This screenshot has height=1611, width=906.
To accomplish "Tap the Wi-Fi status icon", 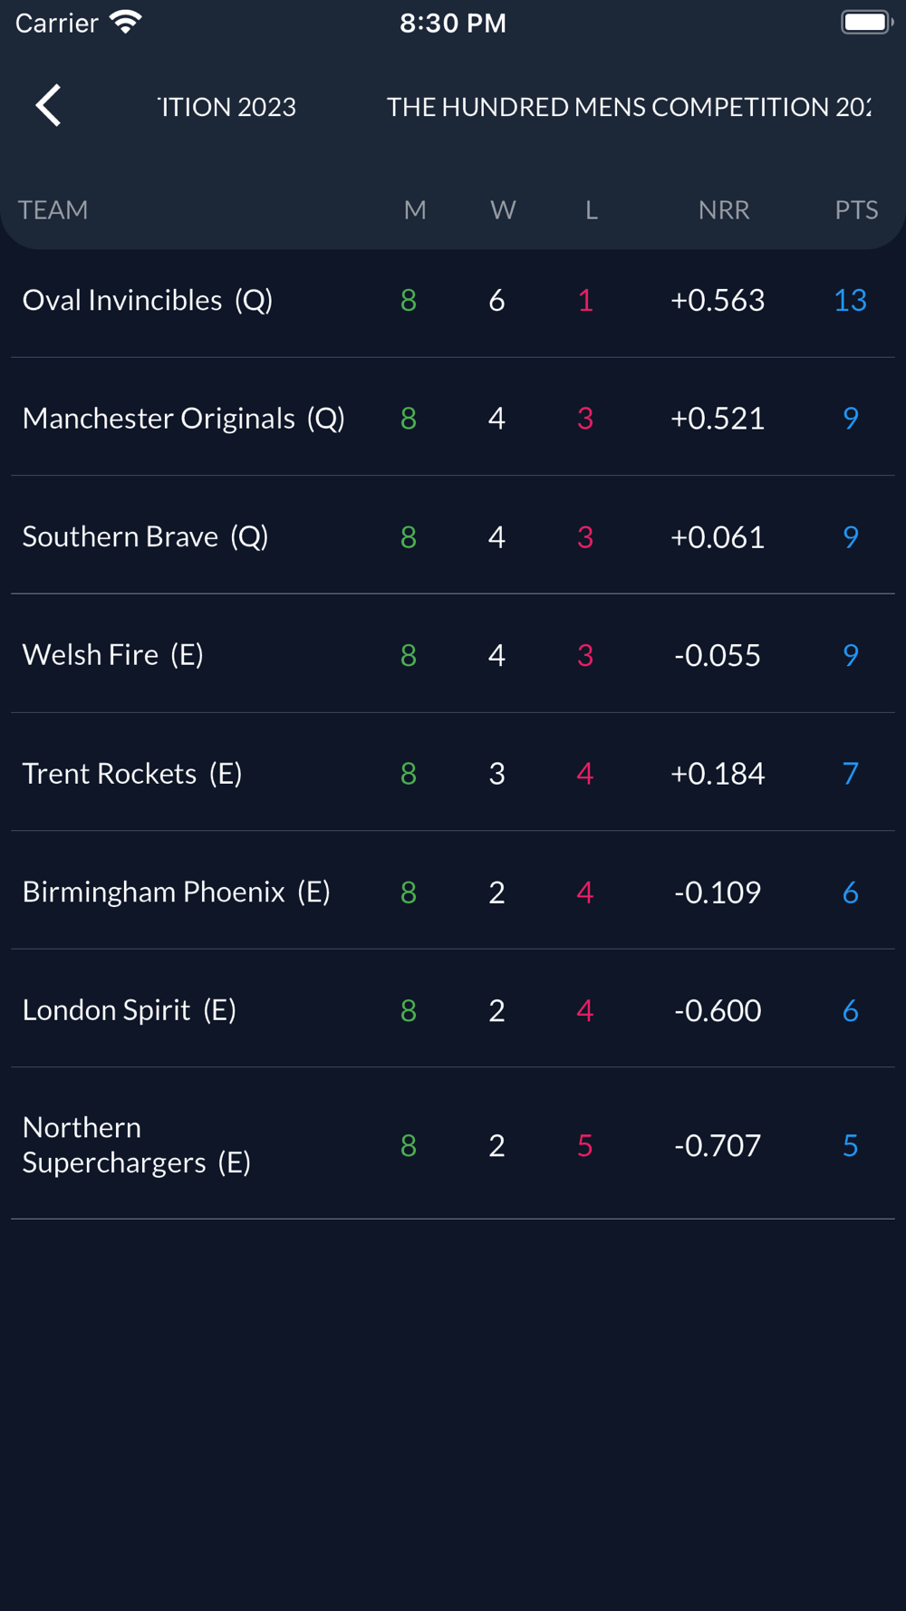I will (126, 23).
